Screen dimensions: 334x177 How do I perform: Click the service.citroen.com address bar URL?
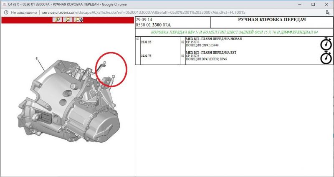coord(125,13)
